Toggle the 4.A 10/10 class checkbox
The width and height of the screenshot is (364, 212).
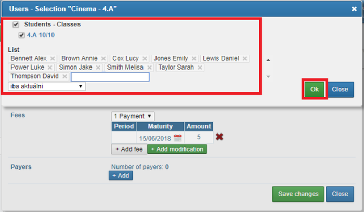pyautogui.click(x=21, y=35)
